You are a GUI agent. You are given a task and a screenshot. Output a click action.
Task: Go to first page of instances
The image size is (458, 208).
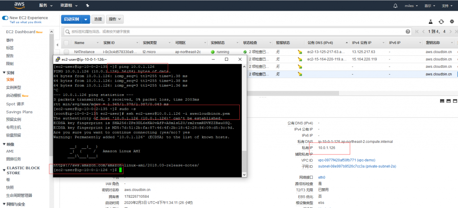(417, 31)
